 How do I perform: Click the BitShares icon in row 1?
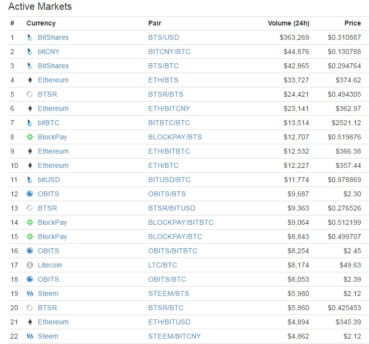click(x=29, y=37)
